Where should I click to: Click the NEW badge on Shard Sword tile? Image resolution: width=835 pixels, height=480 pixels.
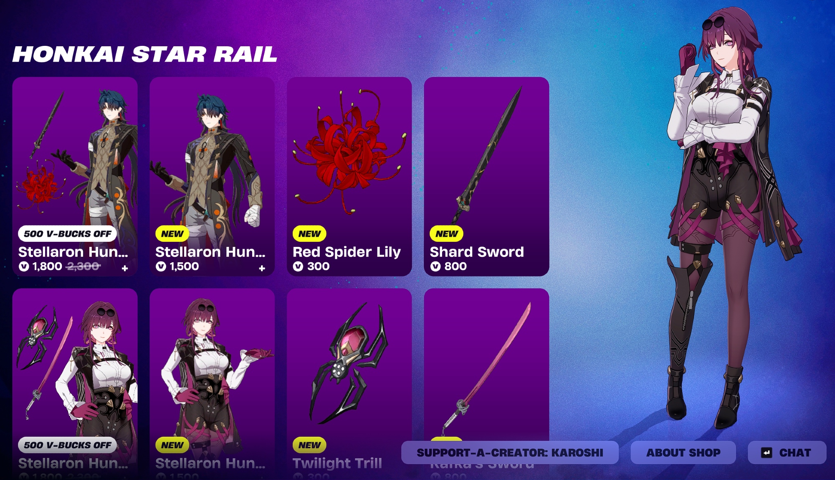coord(447,234)
